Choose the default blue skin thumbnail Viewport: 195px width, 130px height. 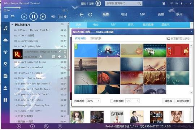click(86, 51)
